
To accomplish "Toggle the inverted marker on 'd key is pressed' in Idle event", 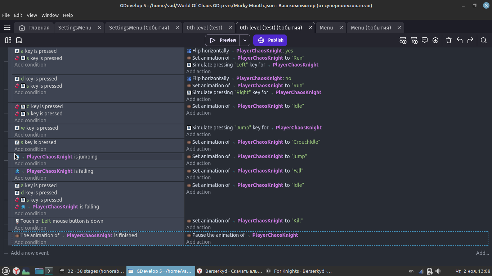I will tap(17, 106).
